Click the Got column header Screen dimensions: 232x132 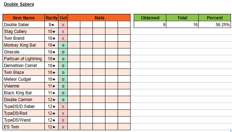click(x=63, y=18)
